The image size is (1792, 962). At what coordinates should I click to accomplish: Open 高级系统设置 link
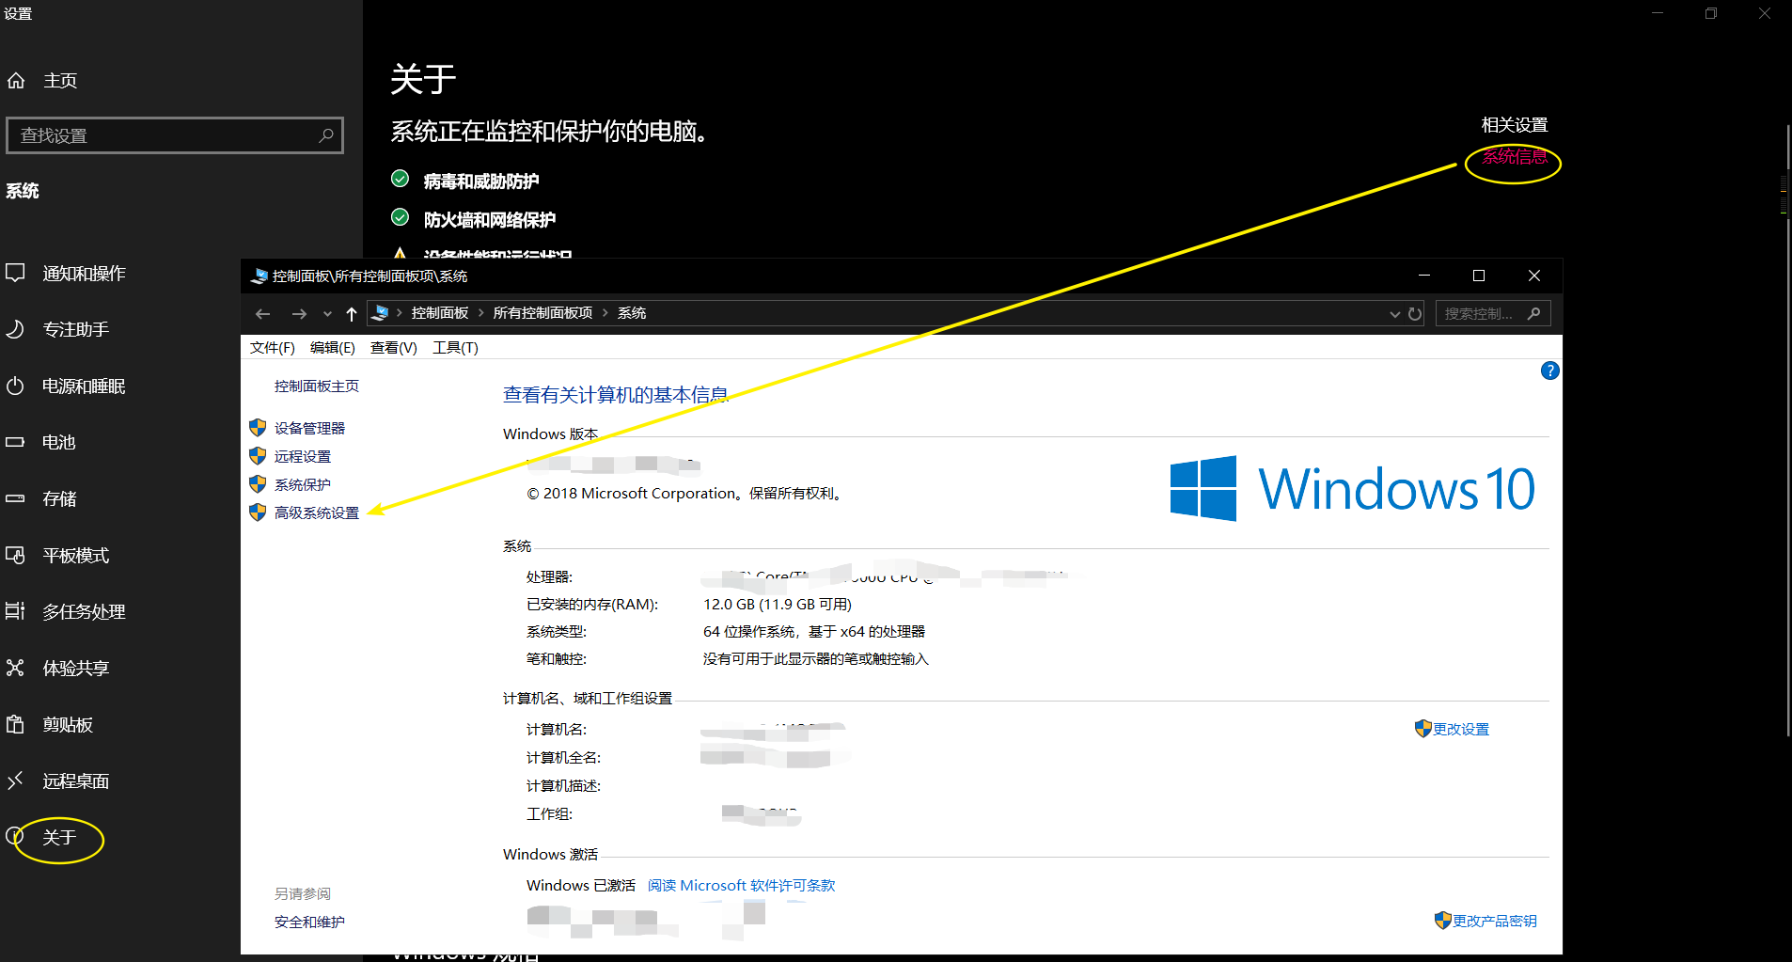pos(317,513)
